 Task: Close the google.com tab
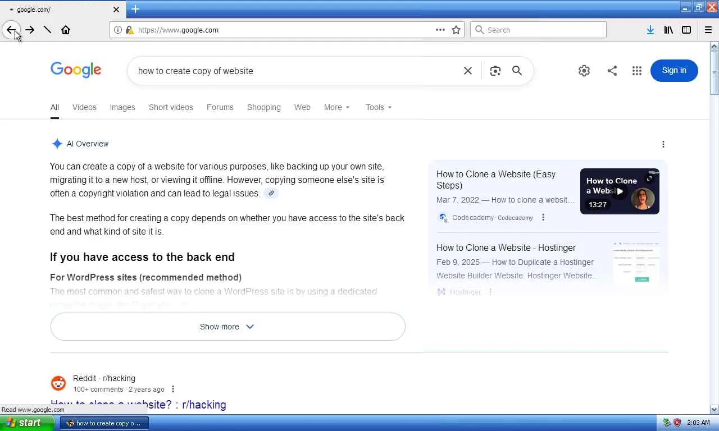116,10
